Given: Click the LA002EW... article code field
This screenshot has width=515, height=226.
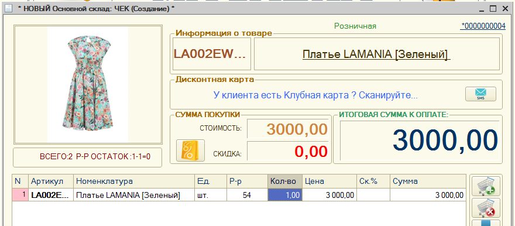Looking at the screenshot, I should pyautogui.click(x=211, y=54).
